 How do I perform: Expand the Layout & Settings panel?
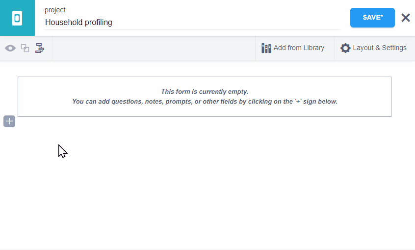(x=374, y=48)
